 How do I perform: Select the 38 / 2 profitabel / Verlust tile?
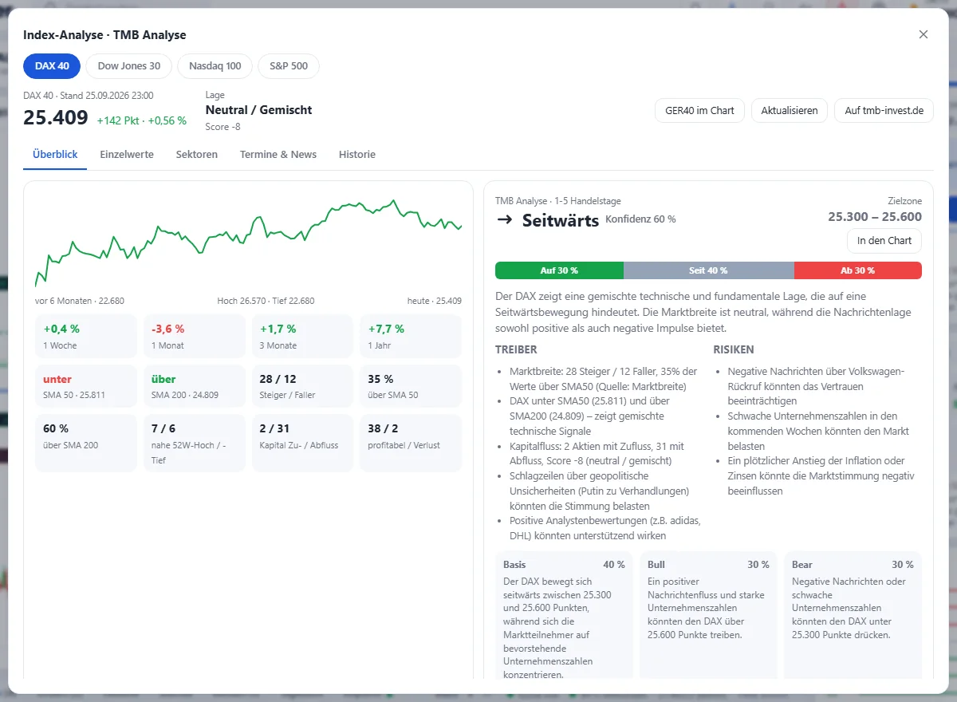point(411,443)
